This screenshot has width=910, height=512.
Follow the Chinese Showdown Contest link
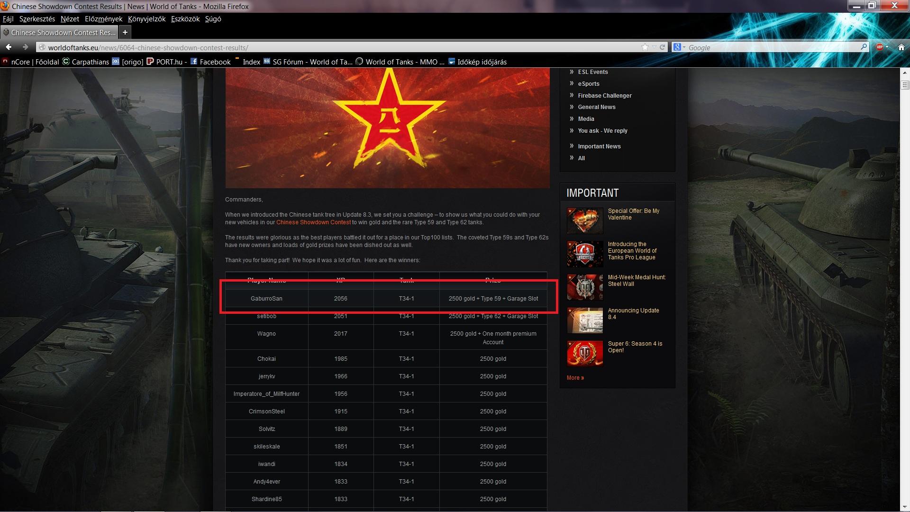(313, 222)
